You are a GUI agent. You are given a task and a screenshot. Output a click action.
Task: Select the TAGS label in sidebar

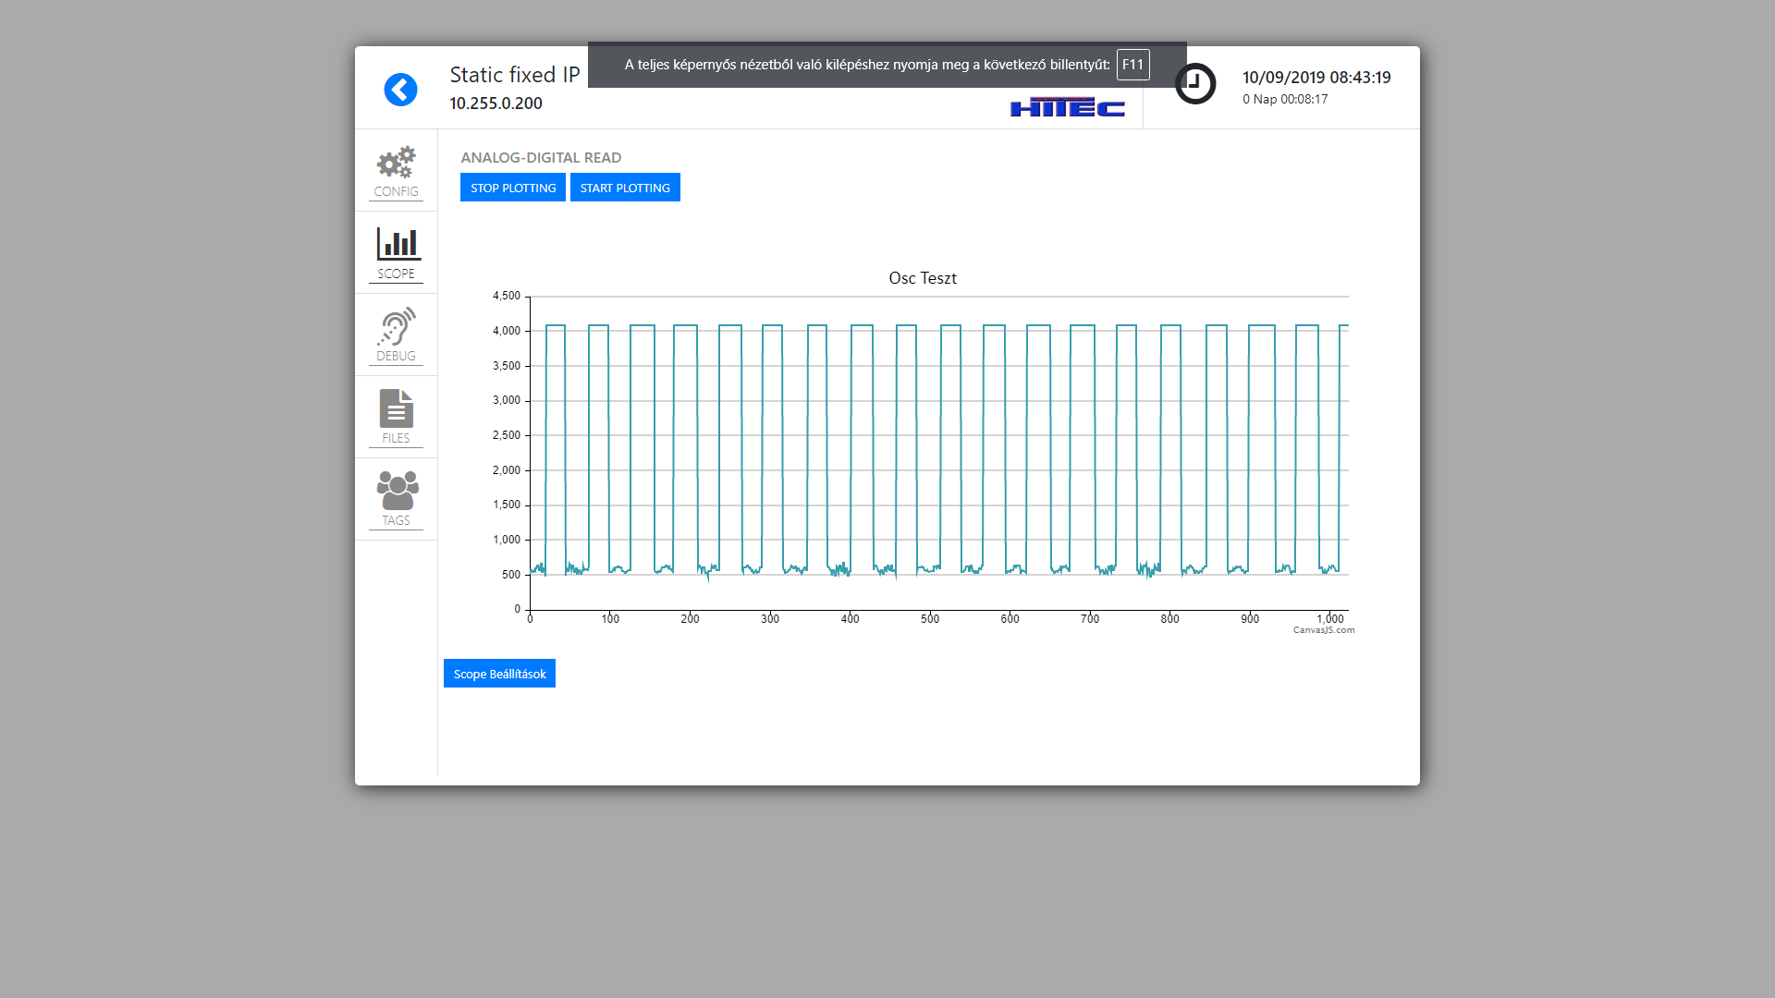(x=396, y=520)
